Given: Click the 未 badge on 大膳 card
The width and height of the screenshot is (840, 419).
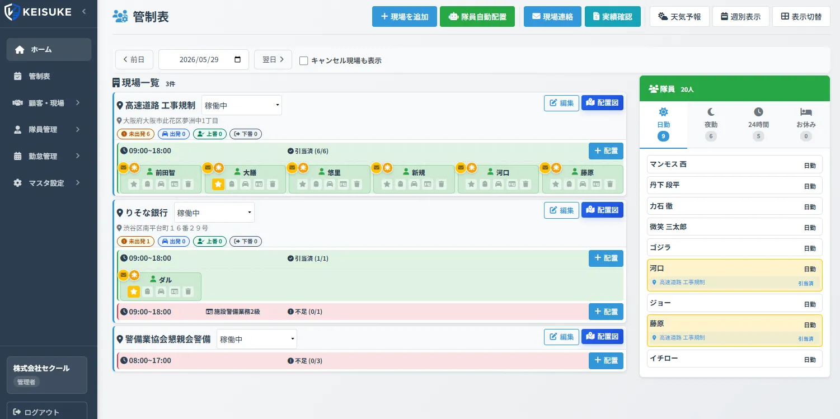Looking at the screenshot, I should (x=219, y=167).
